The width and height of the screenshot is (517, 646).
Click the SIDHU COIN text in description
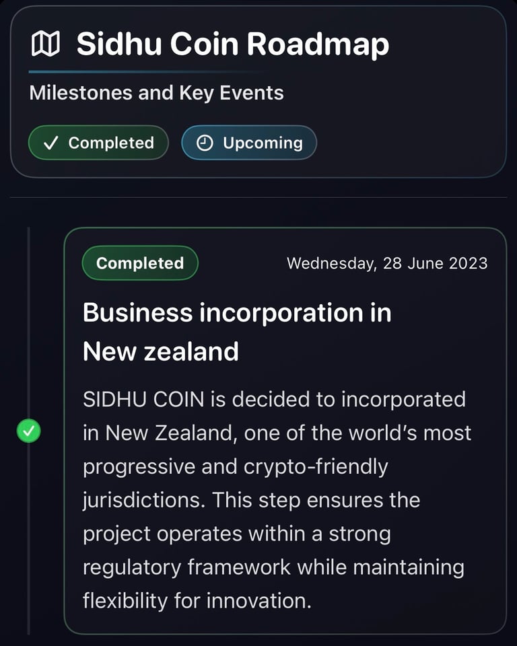143,399
